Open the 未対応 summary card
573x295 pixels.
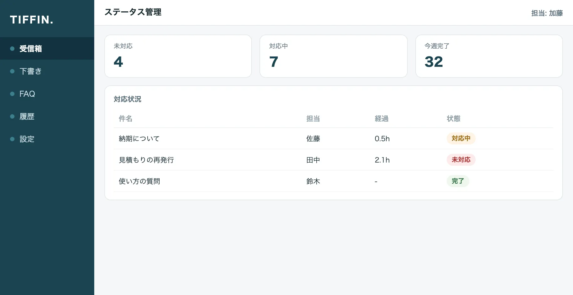click(x=178, y=56)
